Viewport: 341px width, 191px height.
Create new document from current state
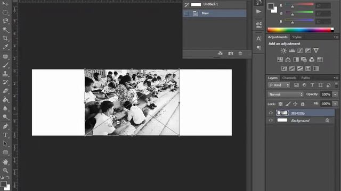220,53
